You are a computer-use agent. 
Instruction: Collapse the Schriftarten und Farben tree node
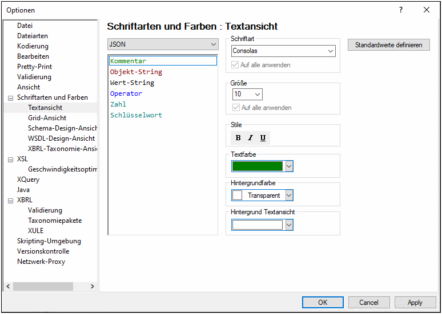(x=10, y=98)
